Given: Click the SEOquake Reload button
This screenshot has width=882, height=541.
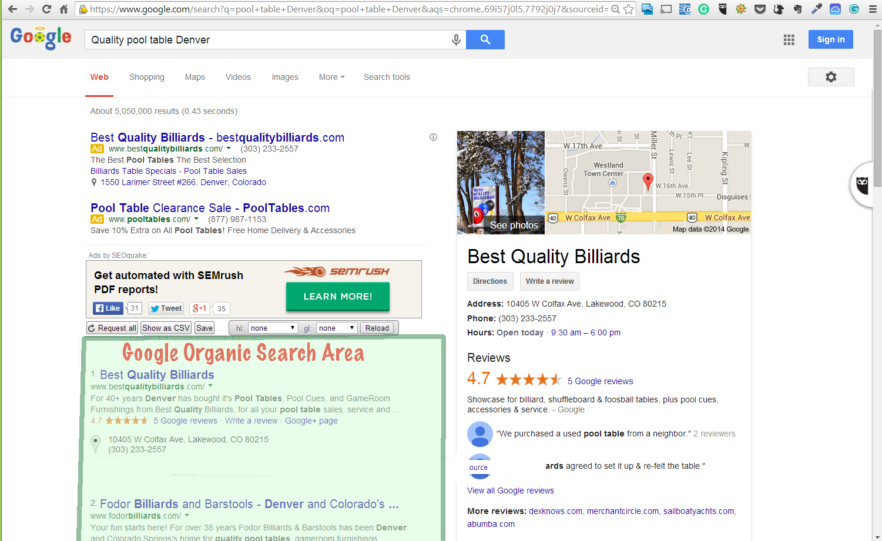Looking at the screenshot, I should (377, 328).
